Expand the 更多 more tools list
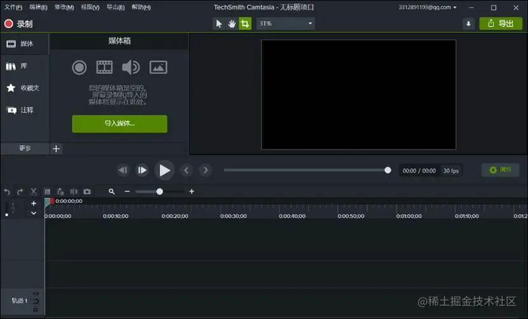 (25, 148)
